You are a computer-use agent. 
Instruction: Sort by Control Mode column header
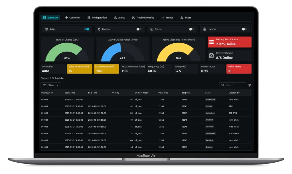click(142, 93)
